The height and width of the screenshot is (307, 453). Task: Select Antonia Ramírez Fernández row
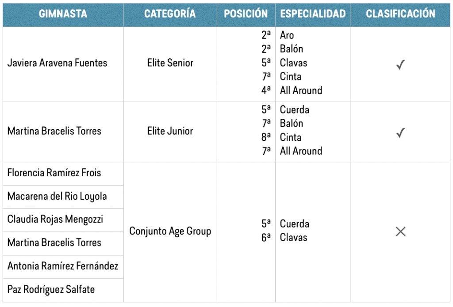point(63,266)
